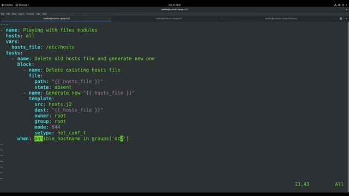Click the network status icon
This screenshot has height=196, width=349.
coord(335,5)
